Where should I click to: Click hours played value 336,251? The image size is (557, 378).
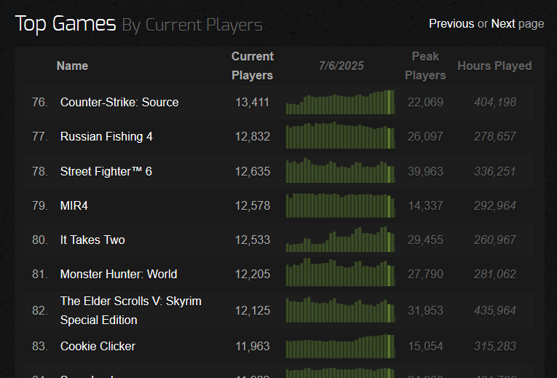495,171
